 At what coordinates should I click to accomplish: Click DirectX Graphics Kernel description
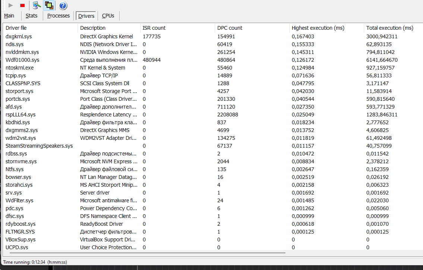(x=107, y=36)
